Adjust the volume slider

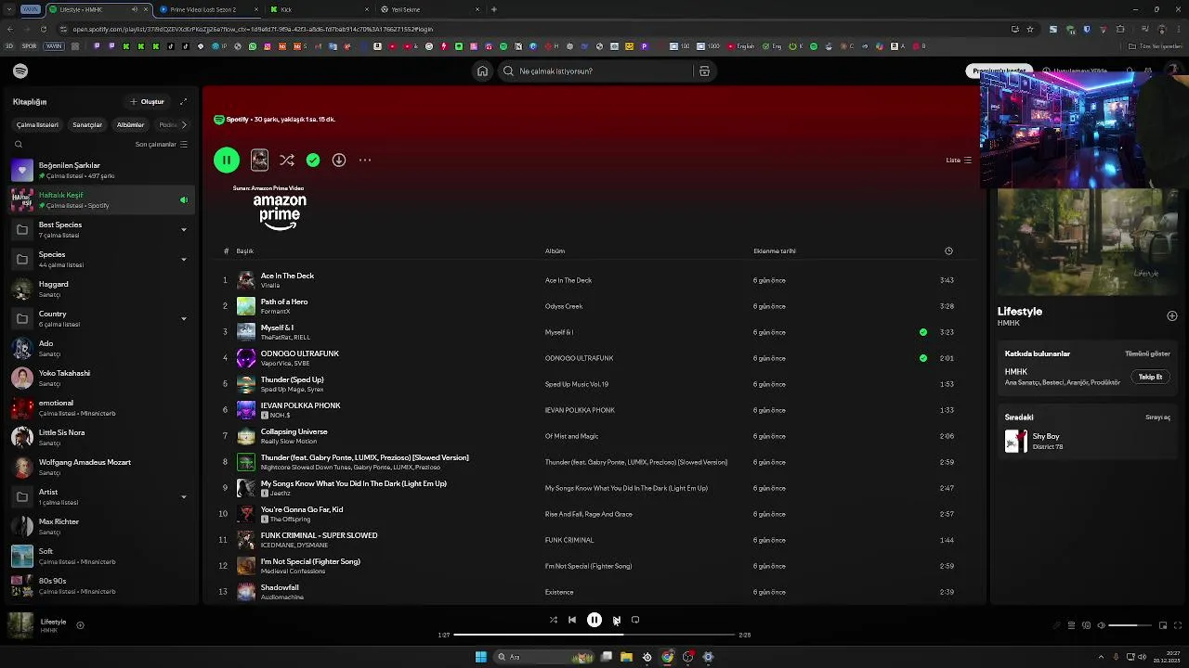point(1130,625)
